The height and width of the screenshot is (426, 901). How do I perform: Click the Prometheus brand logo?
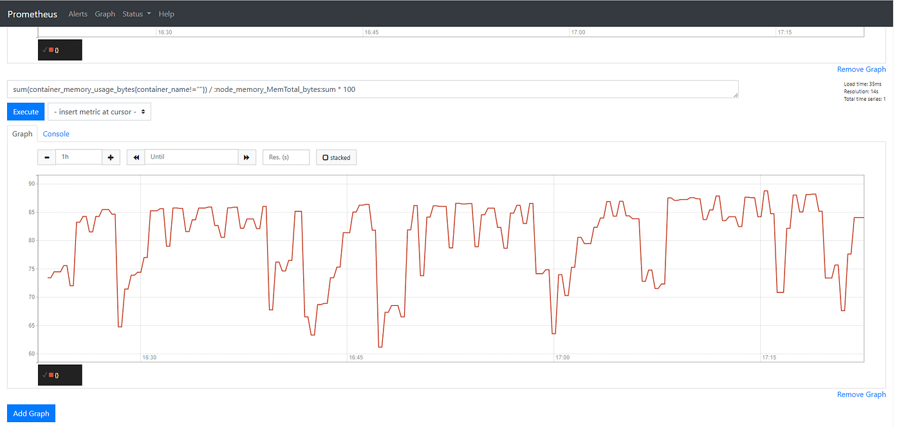coord(32,14)
